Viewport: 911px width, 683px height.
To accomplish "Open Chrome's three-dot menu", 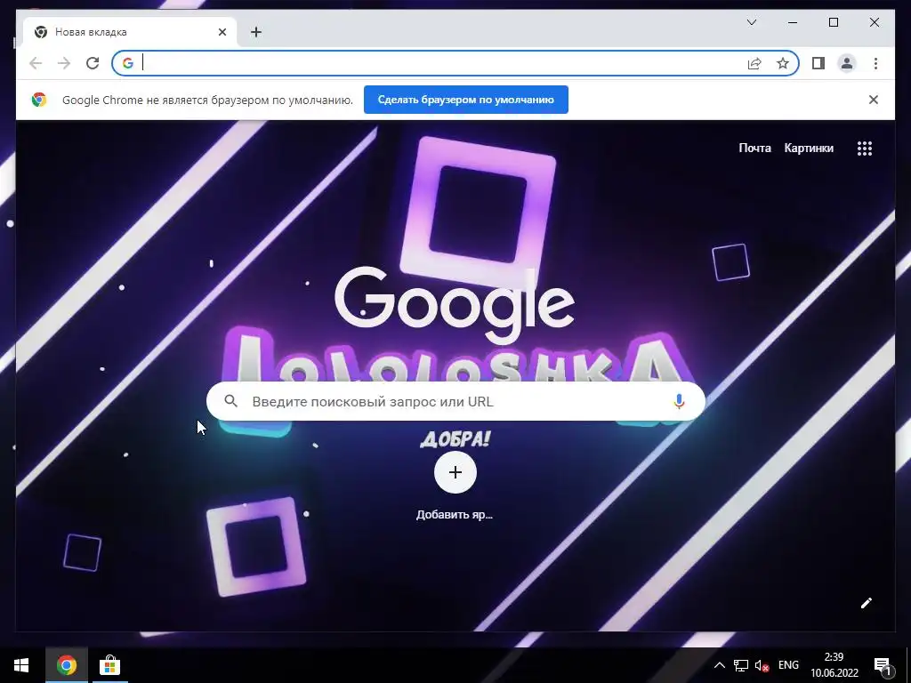I will [875, 63].
